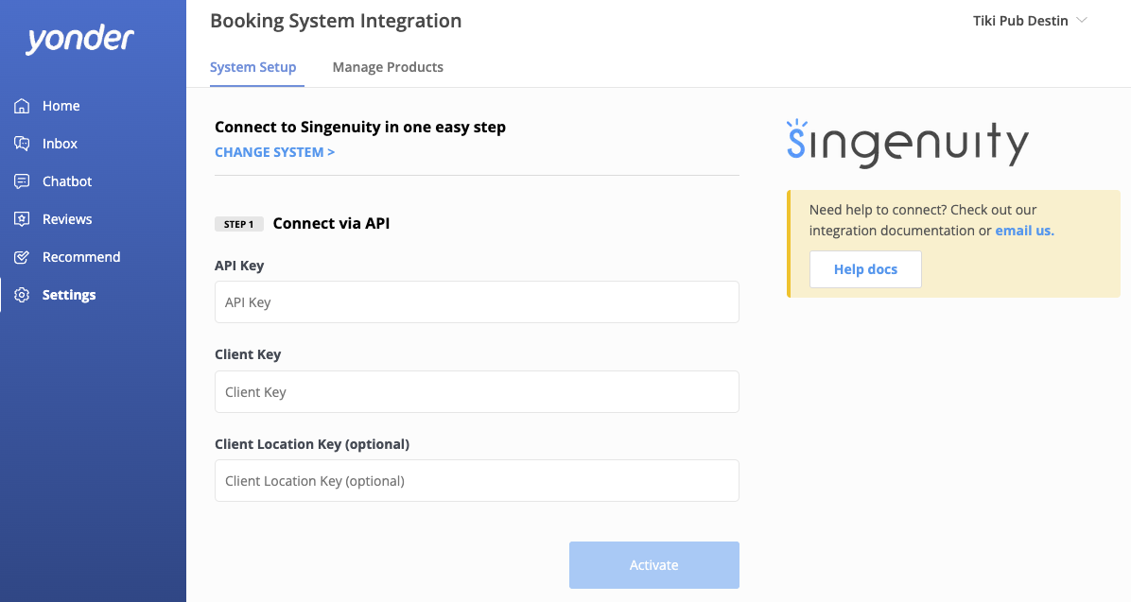The width and height of the screenshot is (1131, 602).
Task: Open the Recommend pencil icon
Action: click(x=23, y=257)
